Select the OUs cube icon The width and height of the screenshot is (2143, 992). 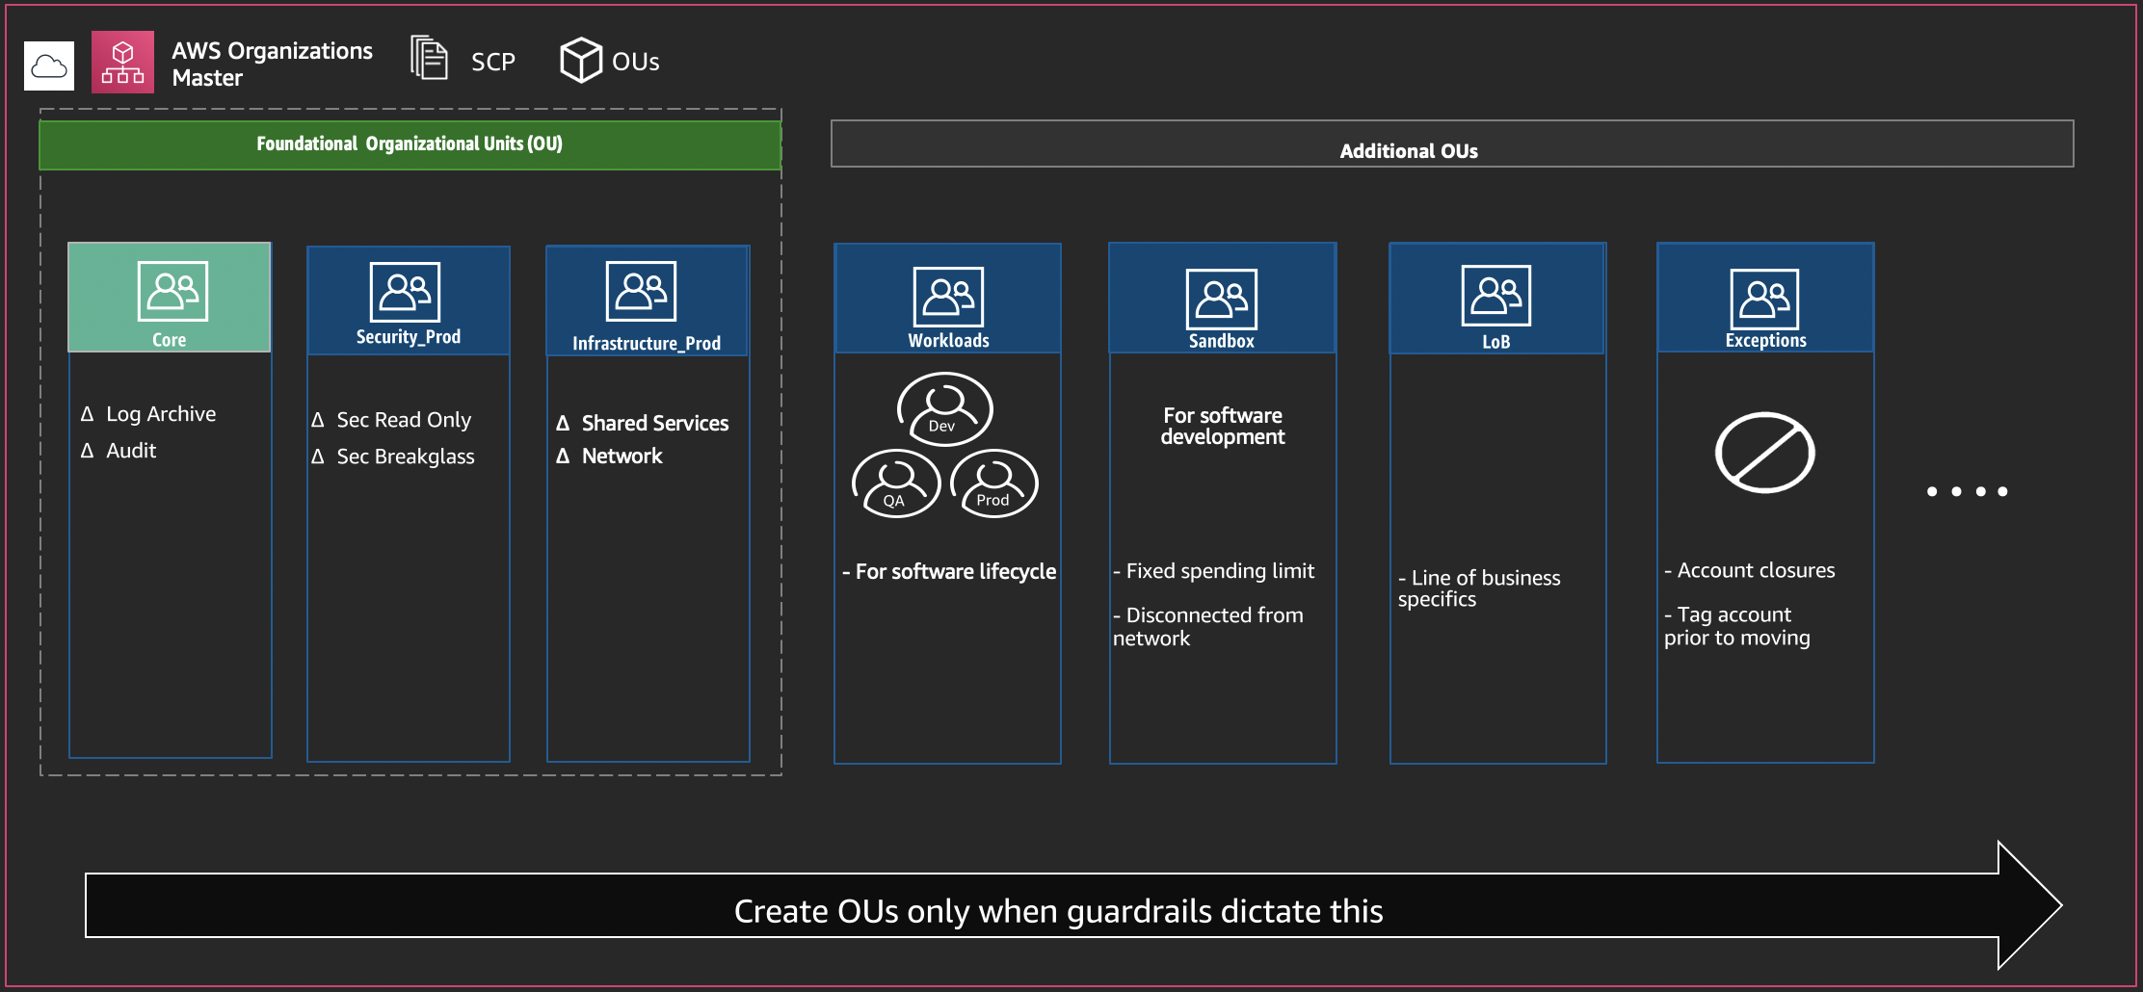581,60
